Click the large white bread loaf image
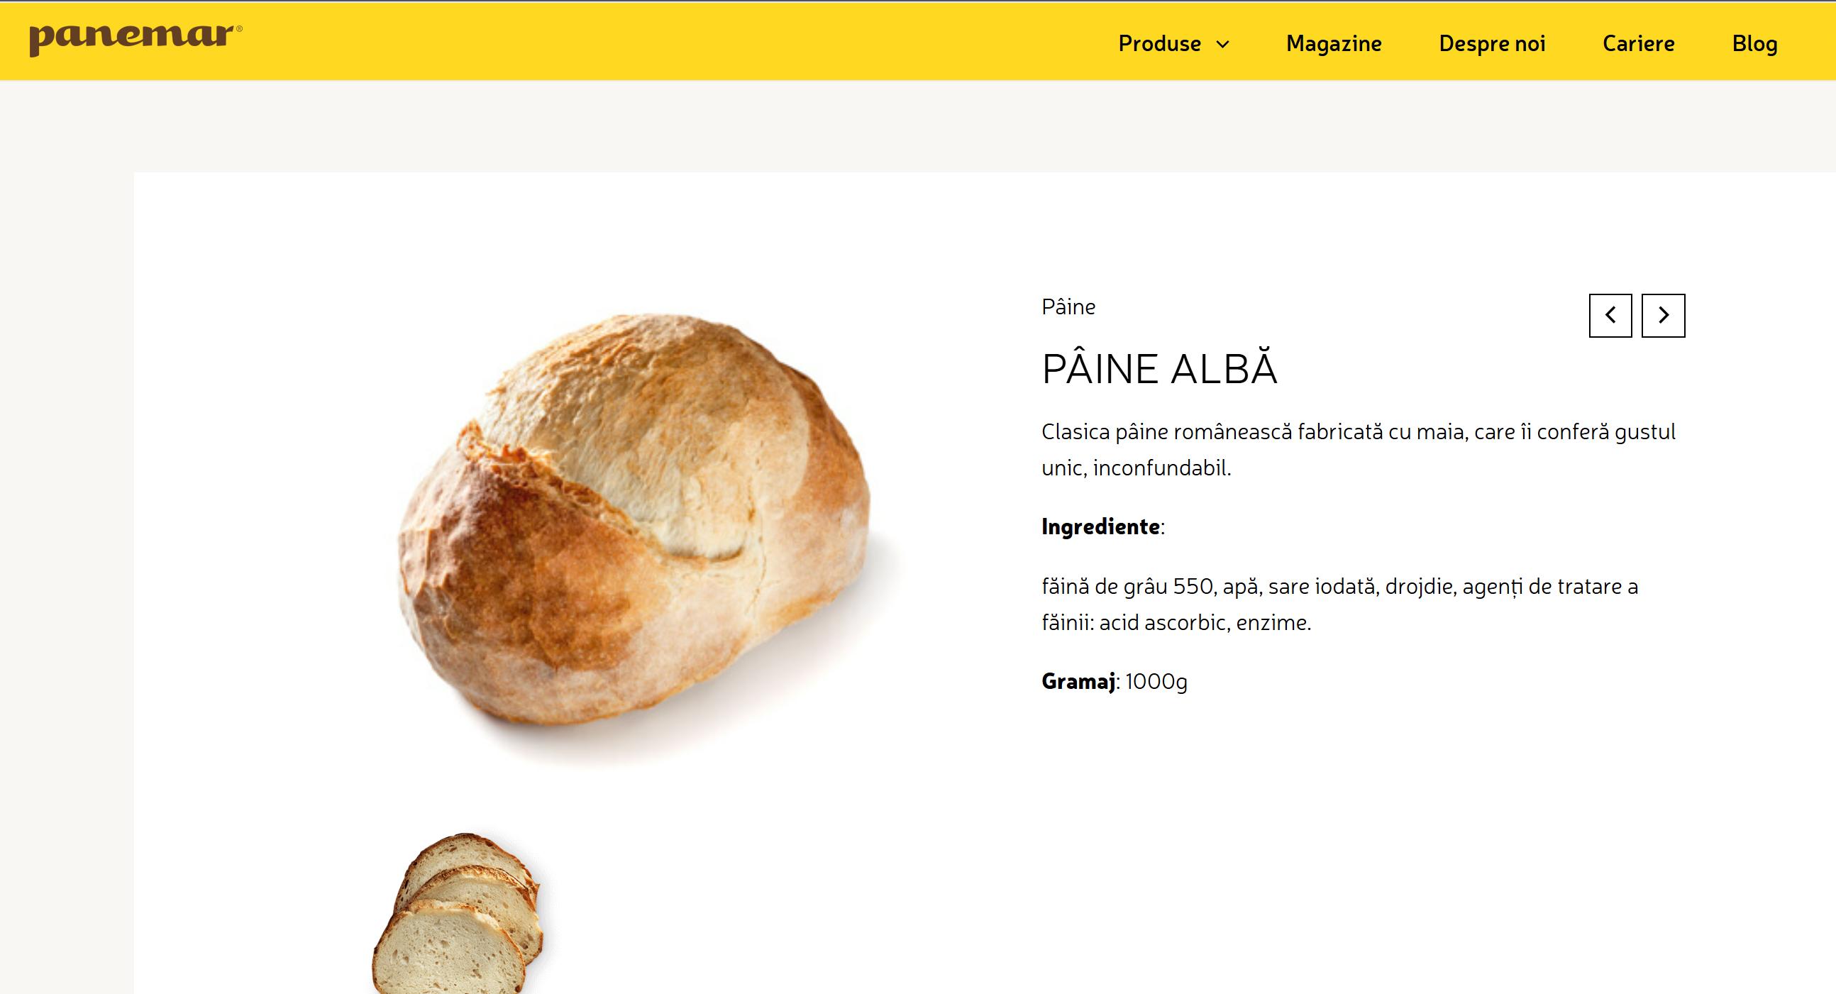 coord(634,520)
